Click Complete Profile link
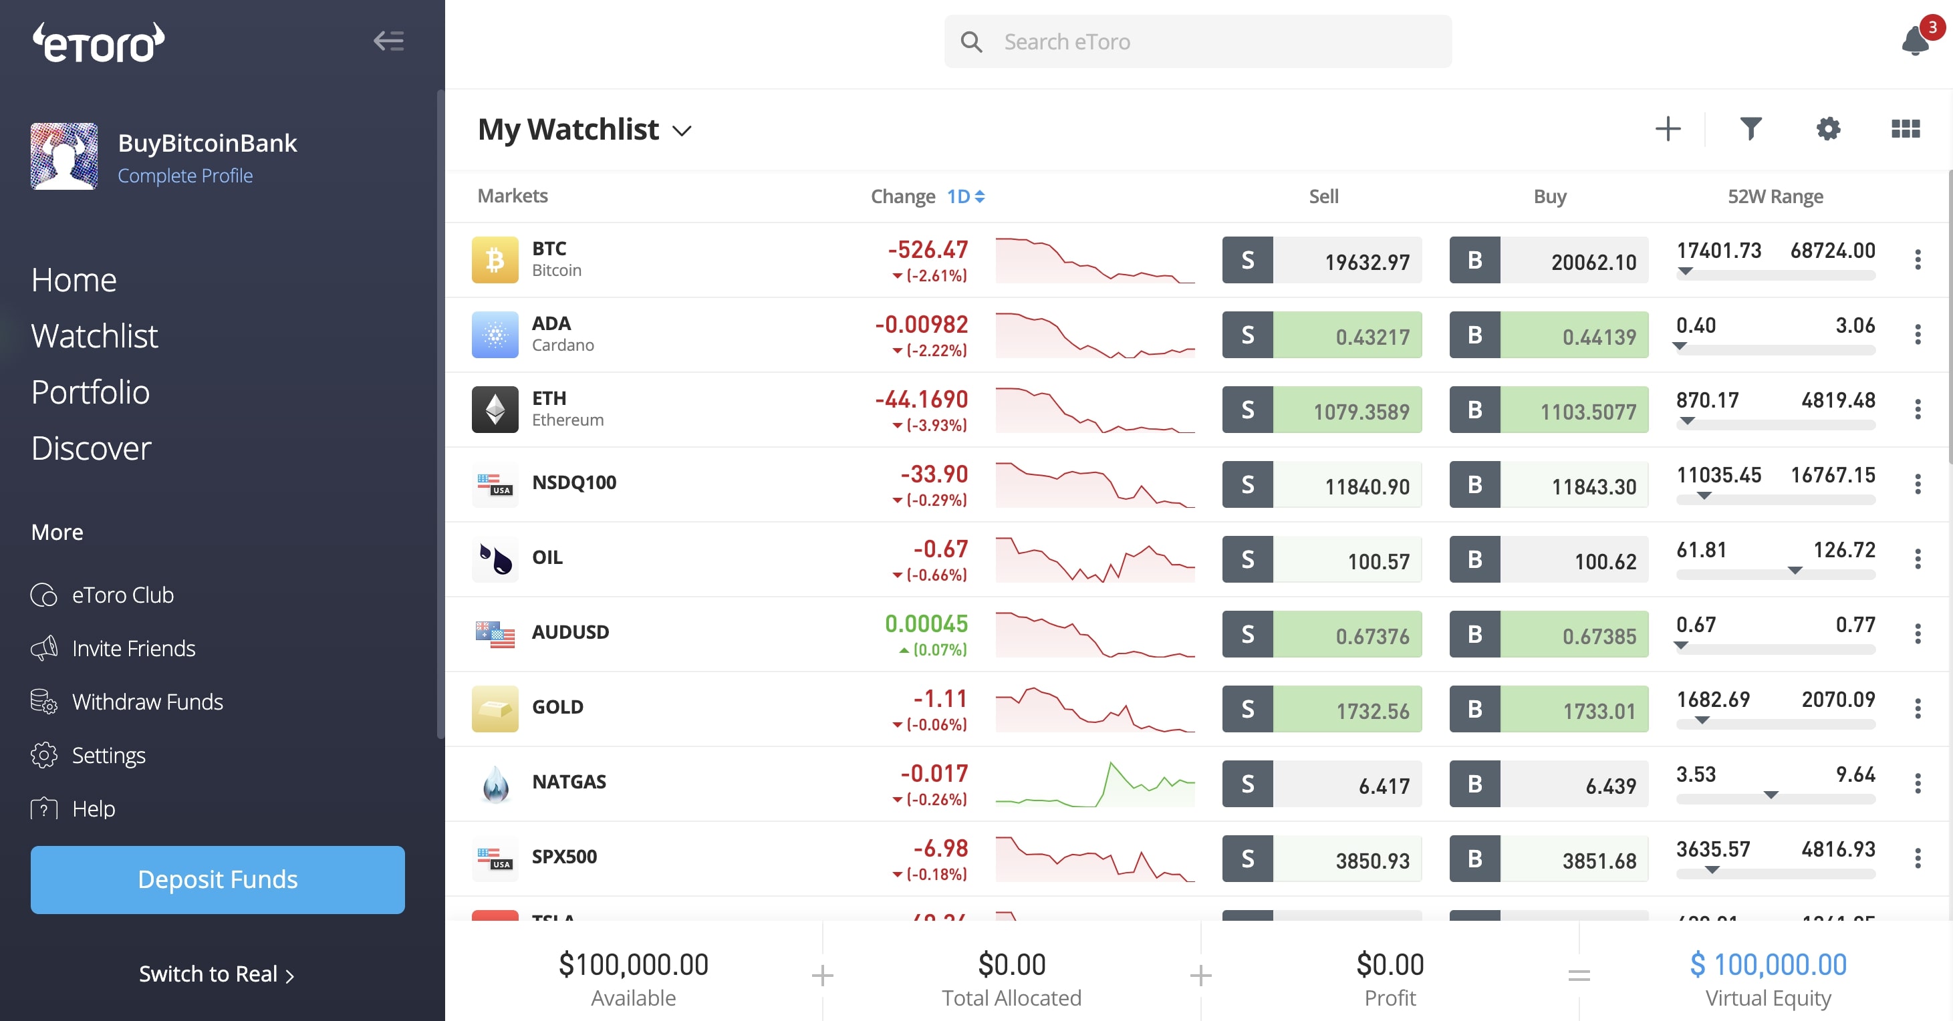The height and width of the screenshot is (1021, 1953). [x=185, y=176]
